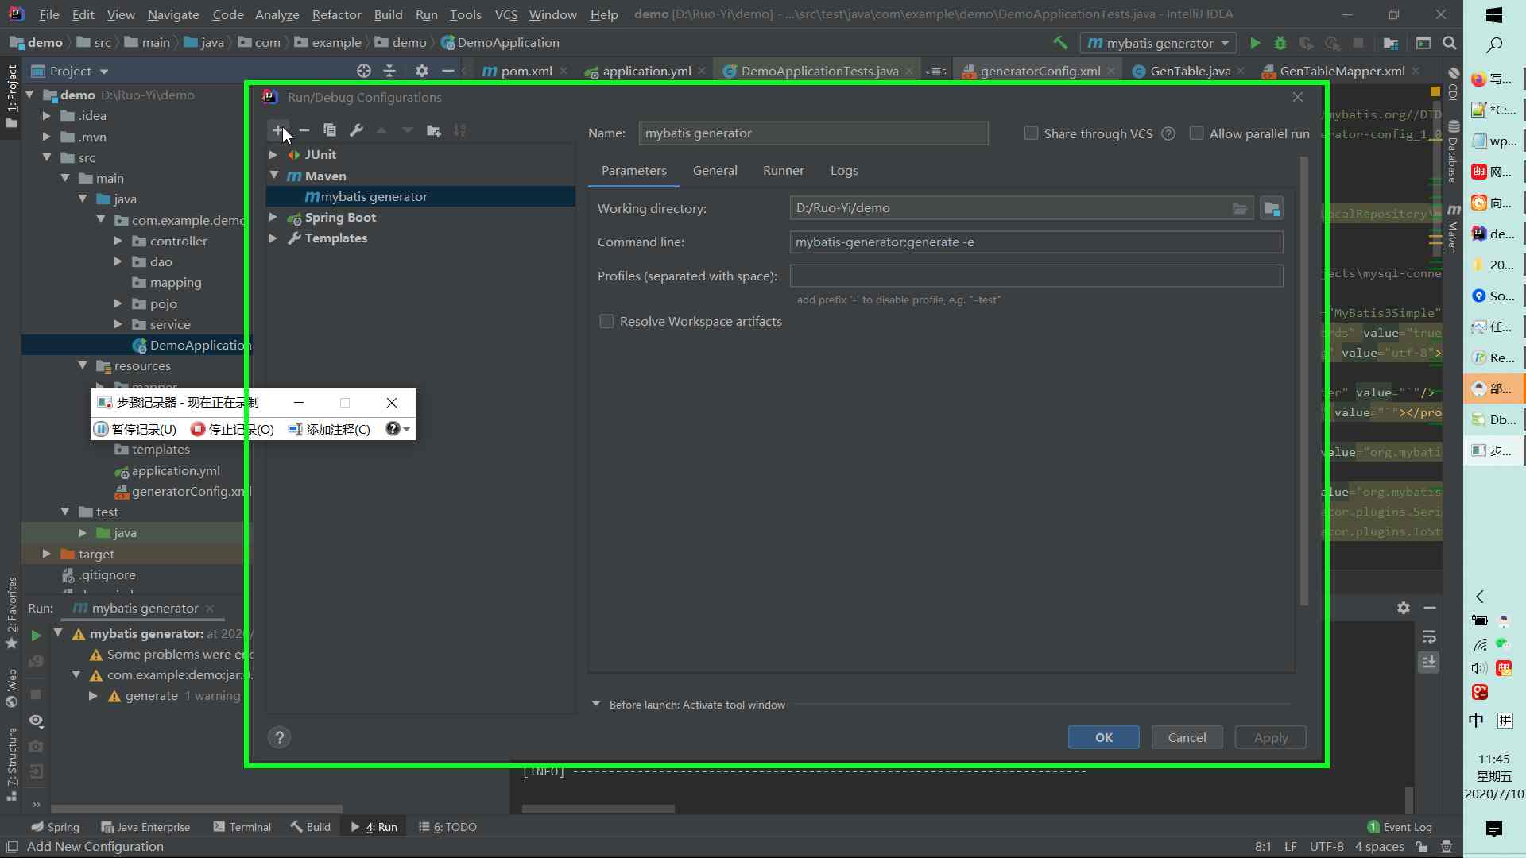Click the Debug bug icon in the main toolbar
1526x858 pixels.
pyautogui.click(x=1280, y=43)
